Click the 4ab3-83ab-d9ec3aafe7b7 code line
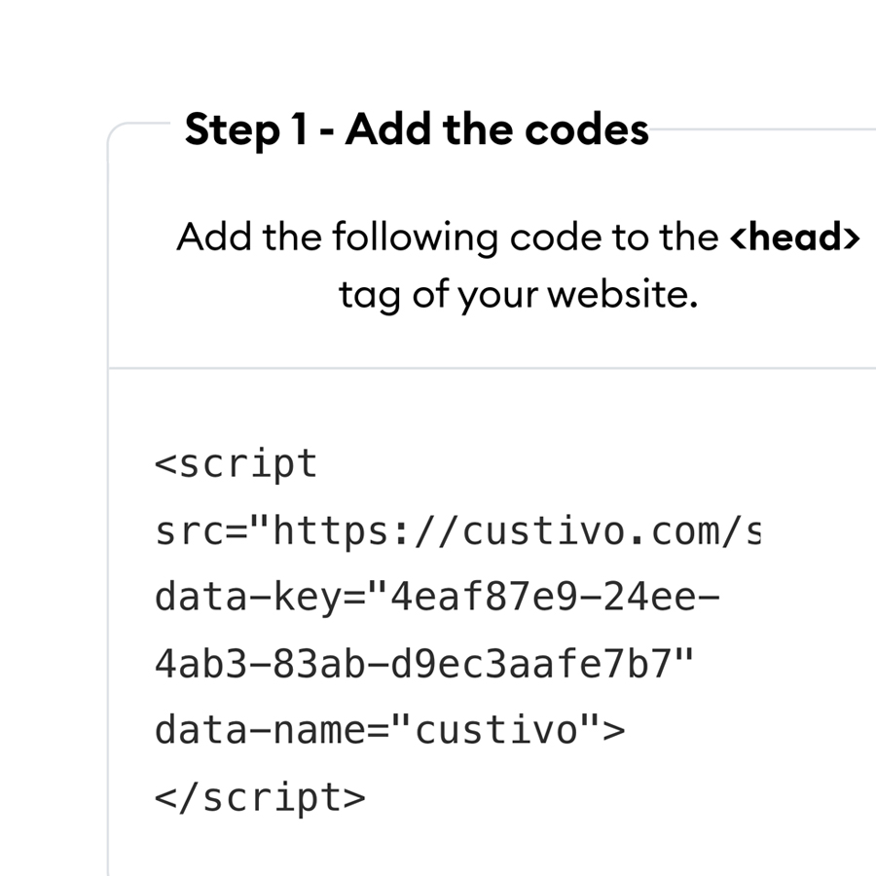The height and width of the screenshot is (876, 876). click(x=424, y=664)
